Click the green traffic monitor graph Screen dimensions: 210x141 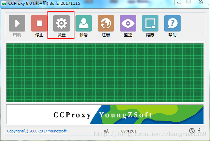(105, 73)
